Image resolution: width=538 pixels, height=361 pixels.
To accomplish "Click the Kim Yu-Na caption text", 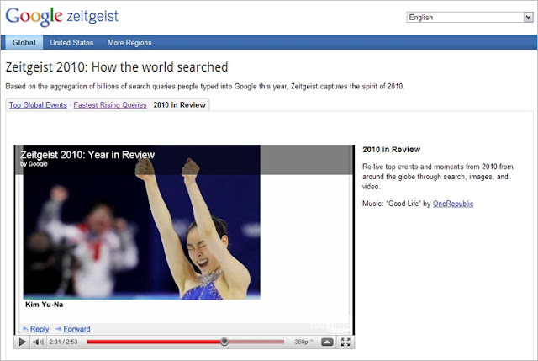I will [45, 305].
